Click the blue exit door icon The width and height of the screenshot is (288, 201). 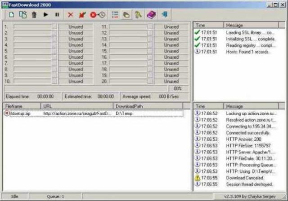[165, 14]
